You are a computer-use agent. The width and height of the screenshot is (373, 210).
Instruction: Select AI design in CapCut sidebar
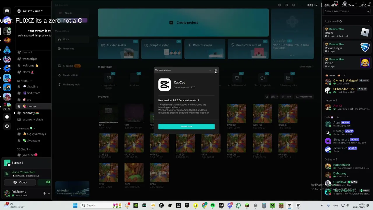tap(72, 66)
